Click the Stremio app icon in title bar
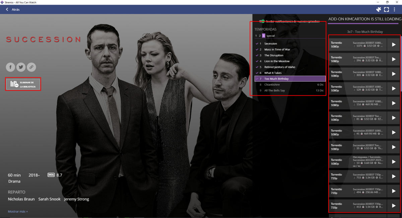The image size is (402, 218). tap(2, 2)
